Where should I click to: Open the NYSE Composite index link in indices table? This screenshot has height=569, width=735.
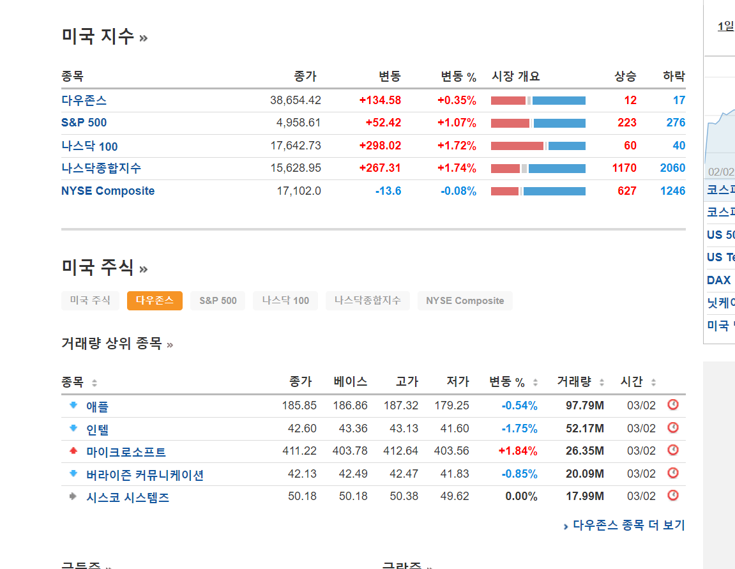pyautogui.click(x=108, y=191)
